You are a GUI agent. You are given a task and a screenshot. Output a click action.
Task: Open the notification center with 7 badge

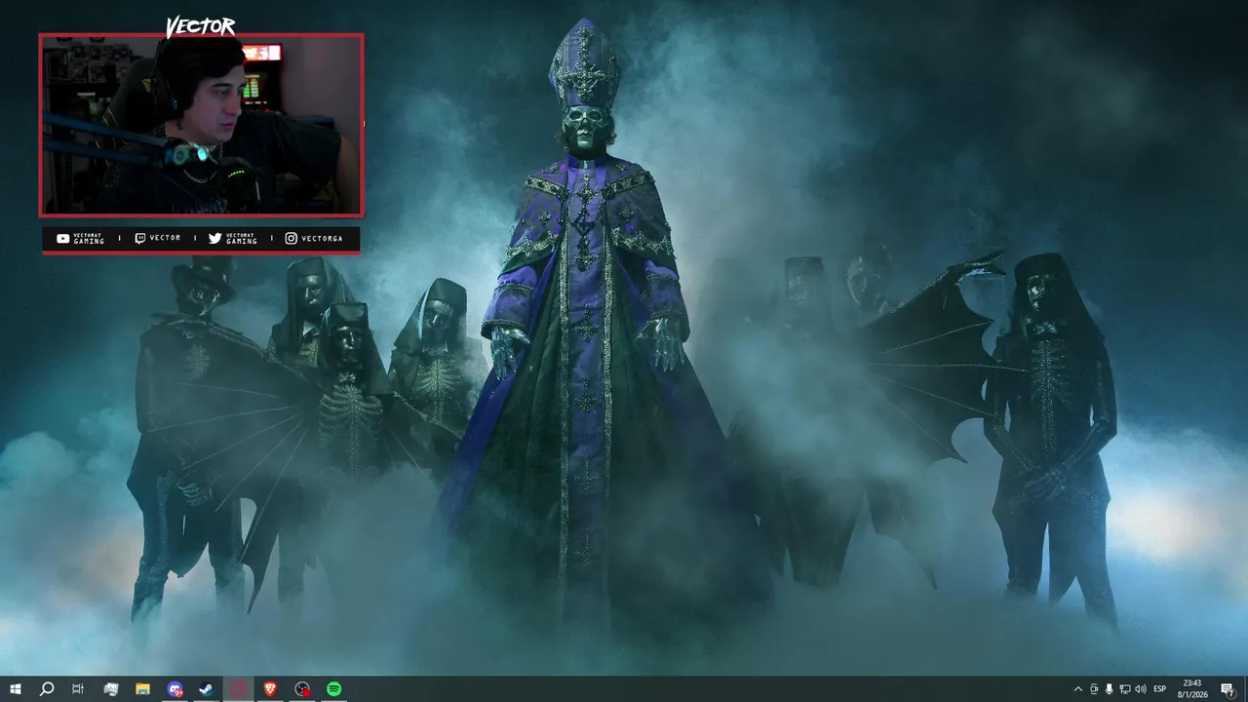(1228, 689)
